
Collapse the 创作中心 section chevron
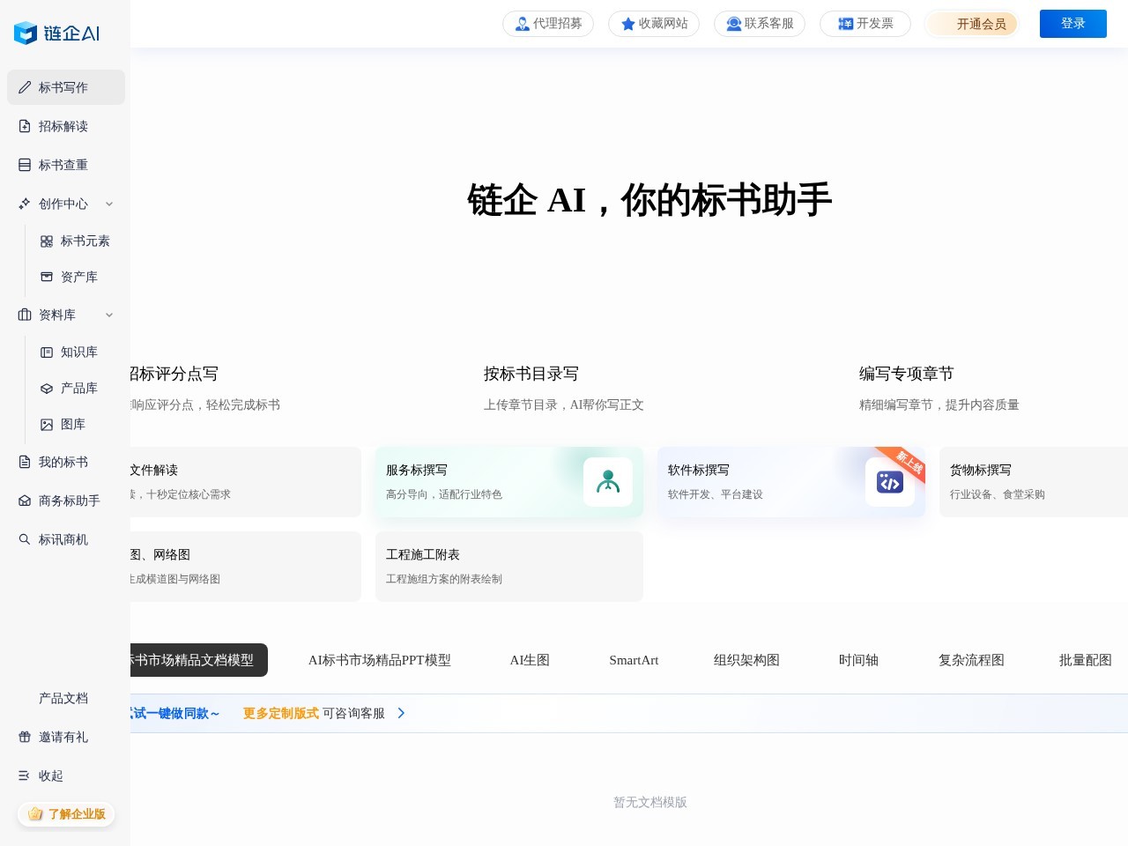point(109,204)
